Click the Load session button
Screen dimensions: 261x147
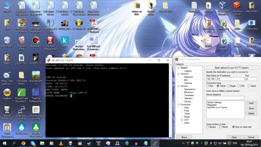251,103
